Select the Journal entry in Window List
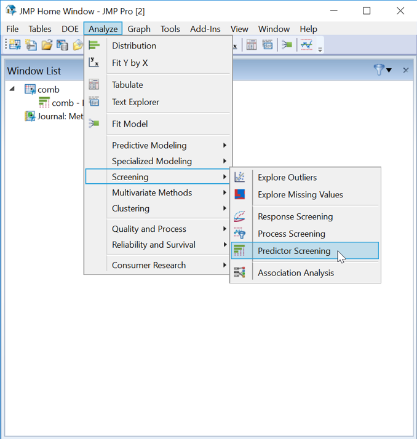417x439 pixels. coord(60,116)
